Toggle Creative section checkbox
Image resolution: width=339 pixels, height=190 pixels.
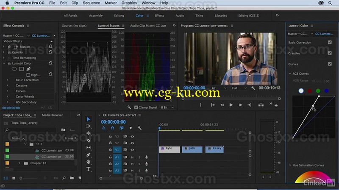[330, 53]
